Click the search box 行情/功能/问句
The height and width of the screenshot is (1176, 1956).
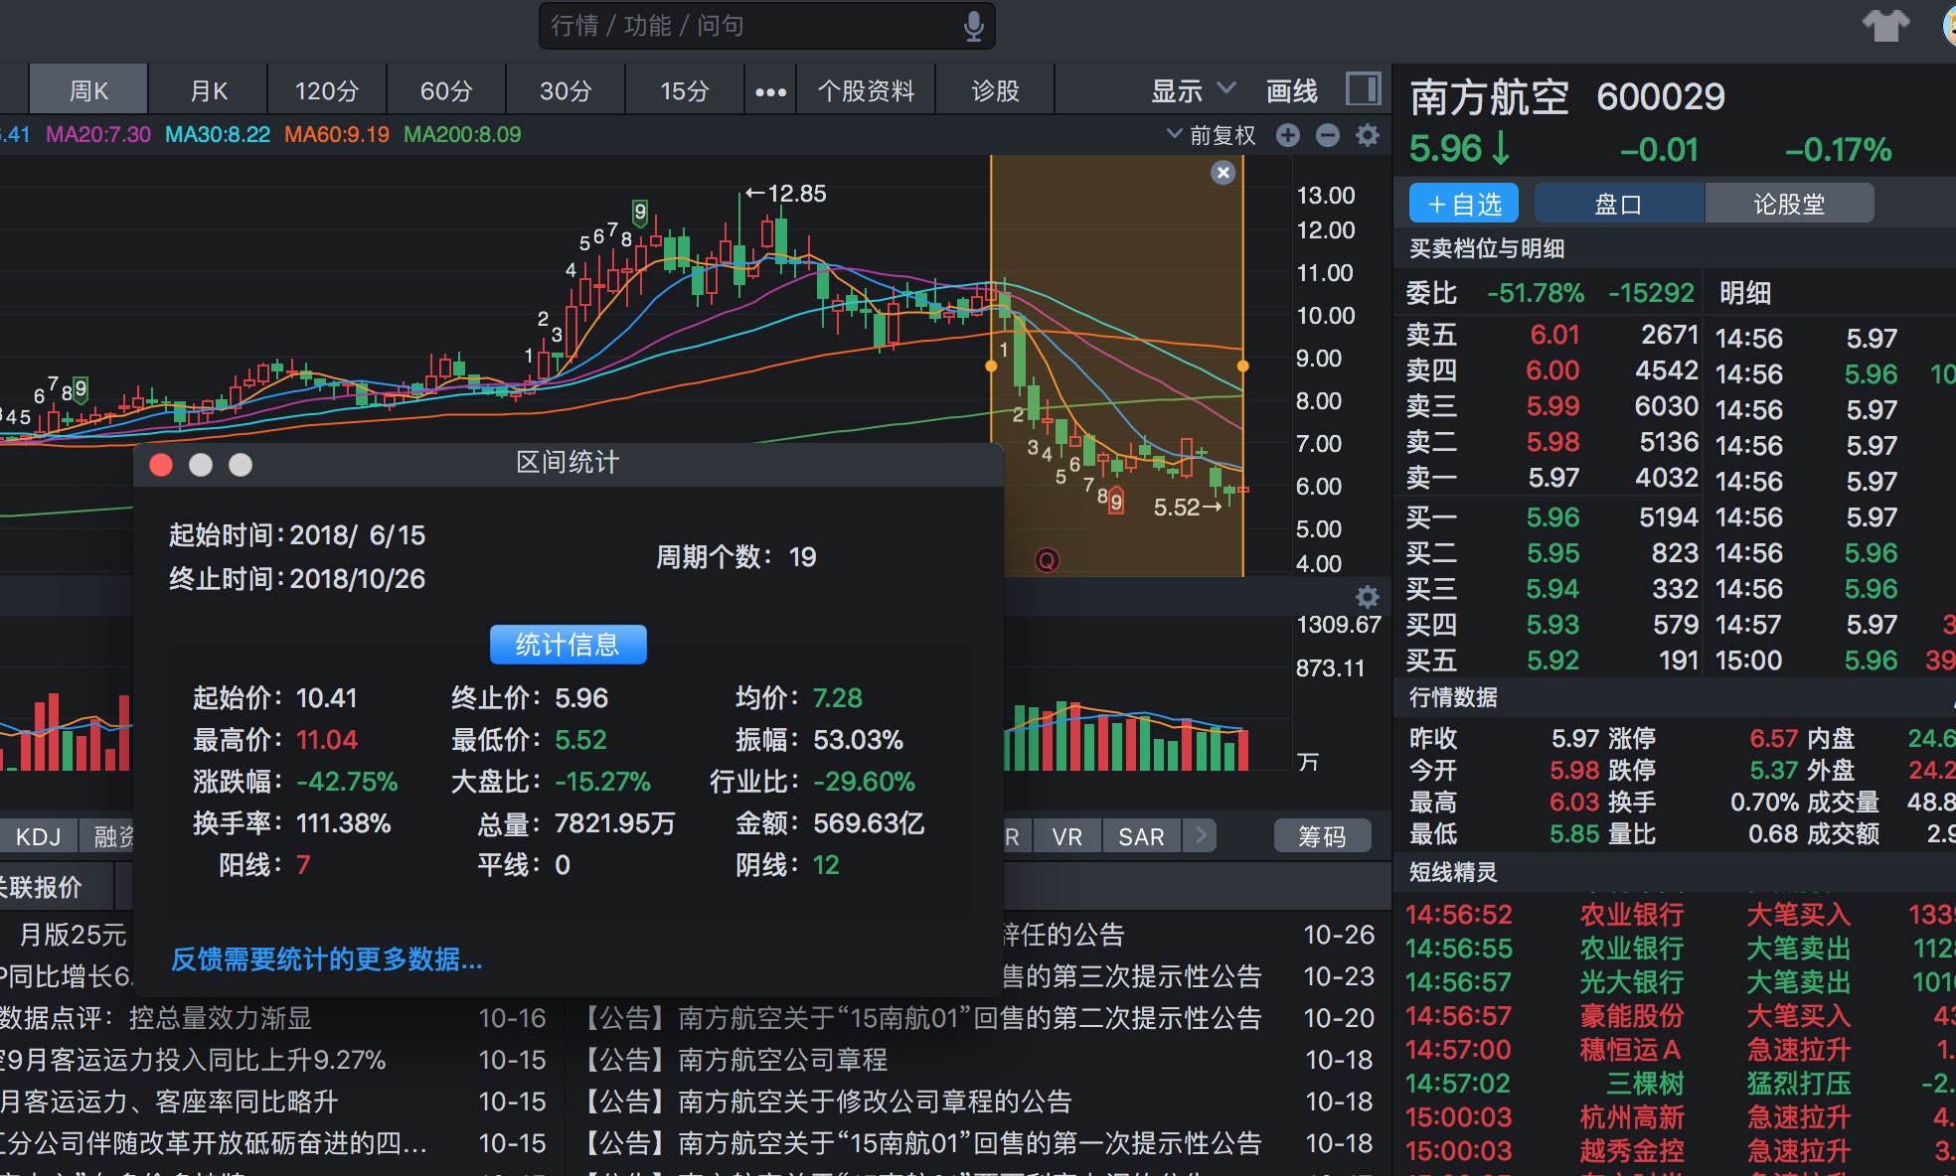(x=765, y=26)
